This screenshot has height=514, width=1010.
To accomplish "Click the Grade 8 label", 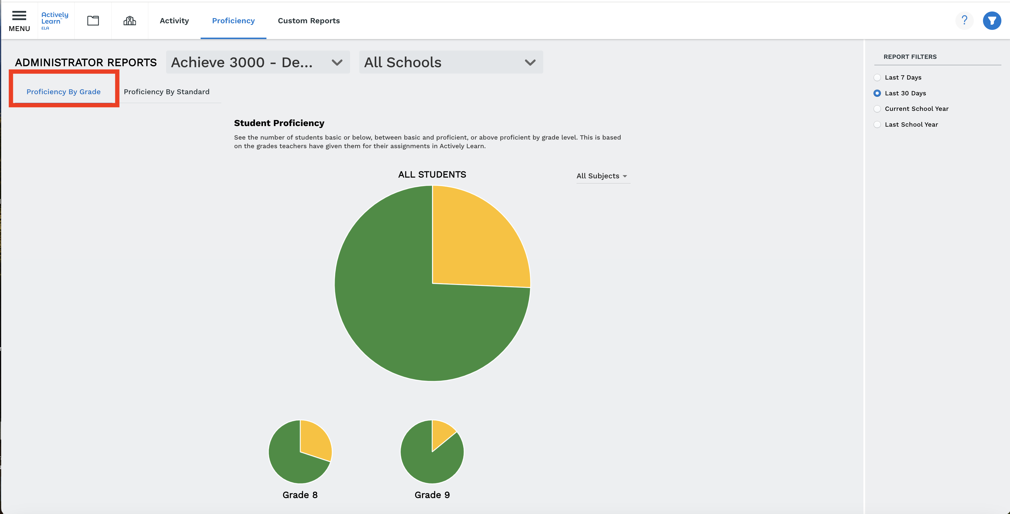I will (x=300, y=495).
